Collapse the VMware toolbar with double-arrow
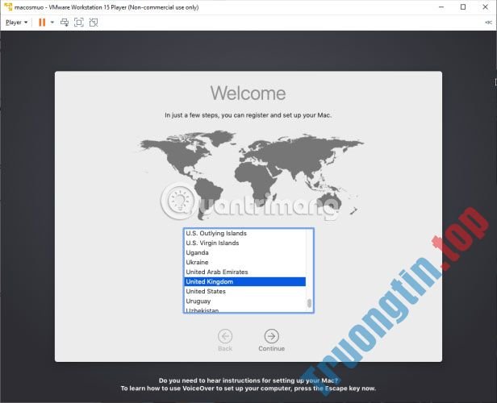 pos(488,23)
